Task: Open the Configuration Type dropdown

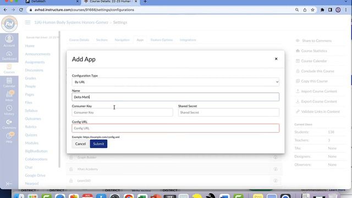Action: pos(175,82)
